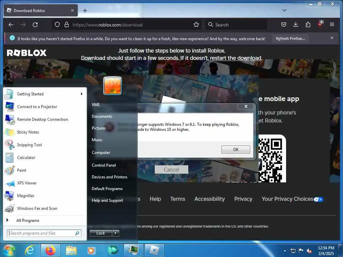Screen dimensions: 343x257
Task: Open the extensions puzzle icon
Action: click(x=308, y=24)
